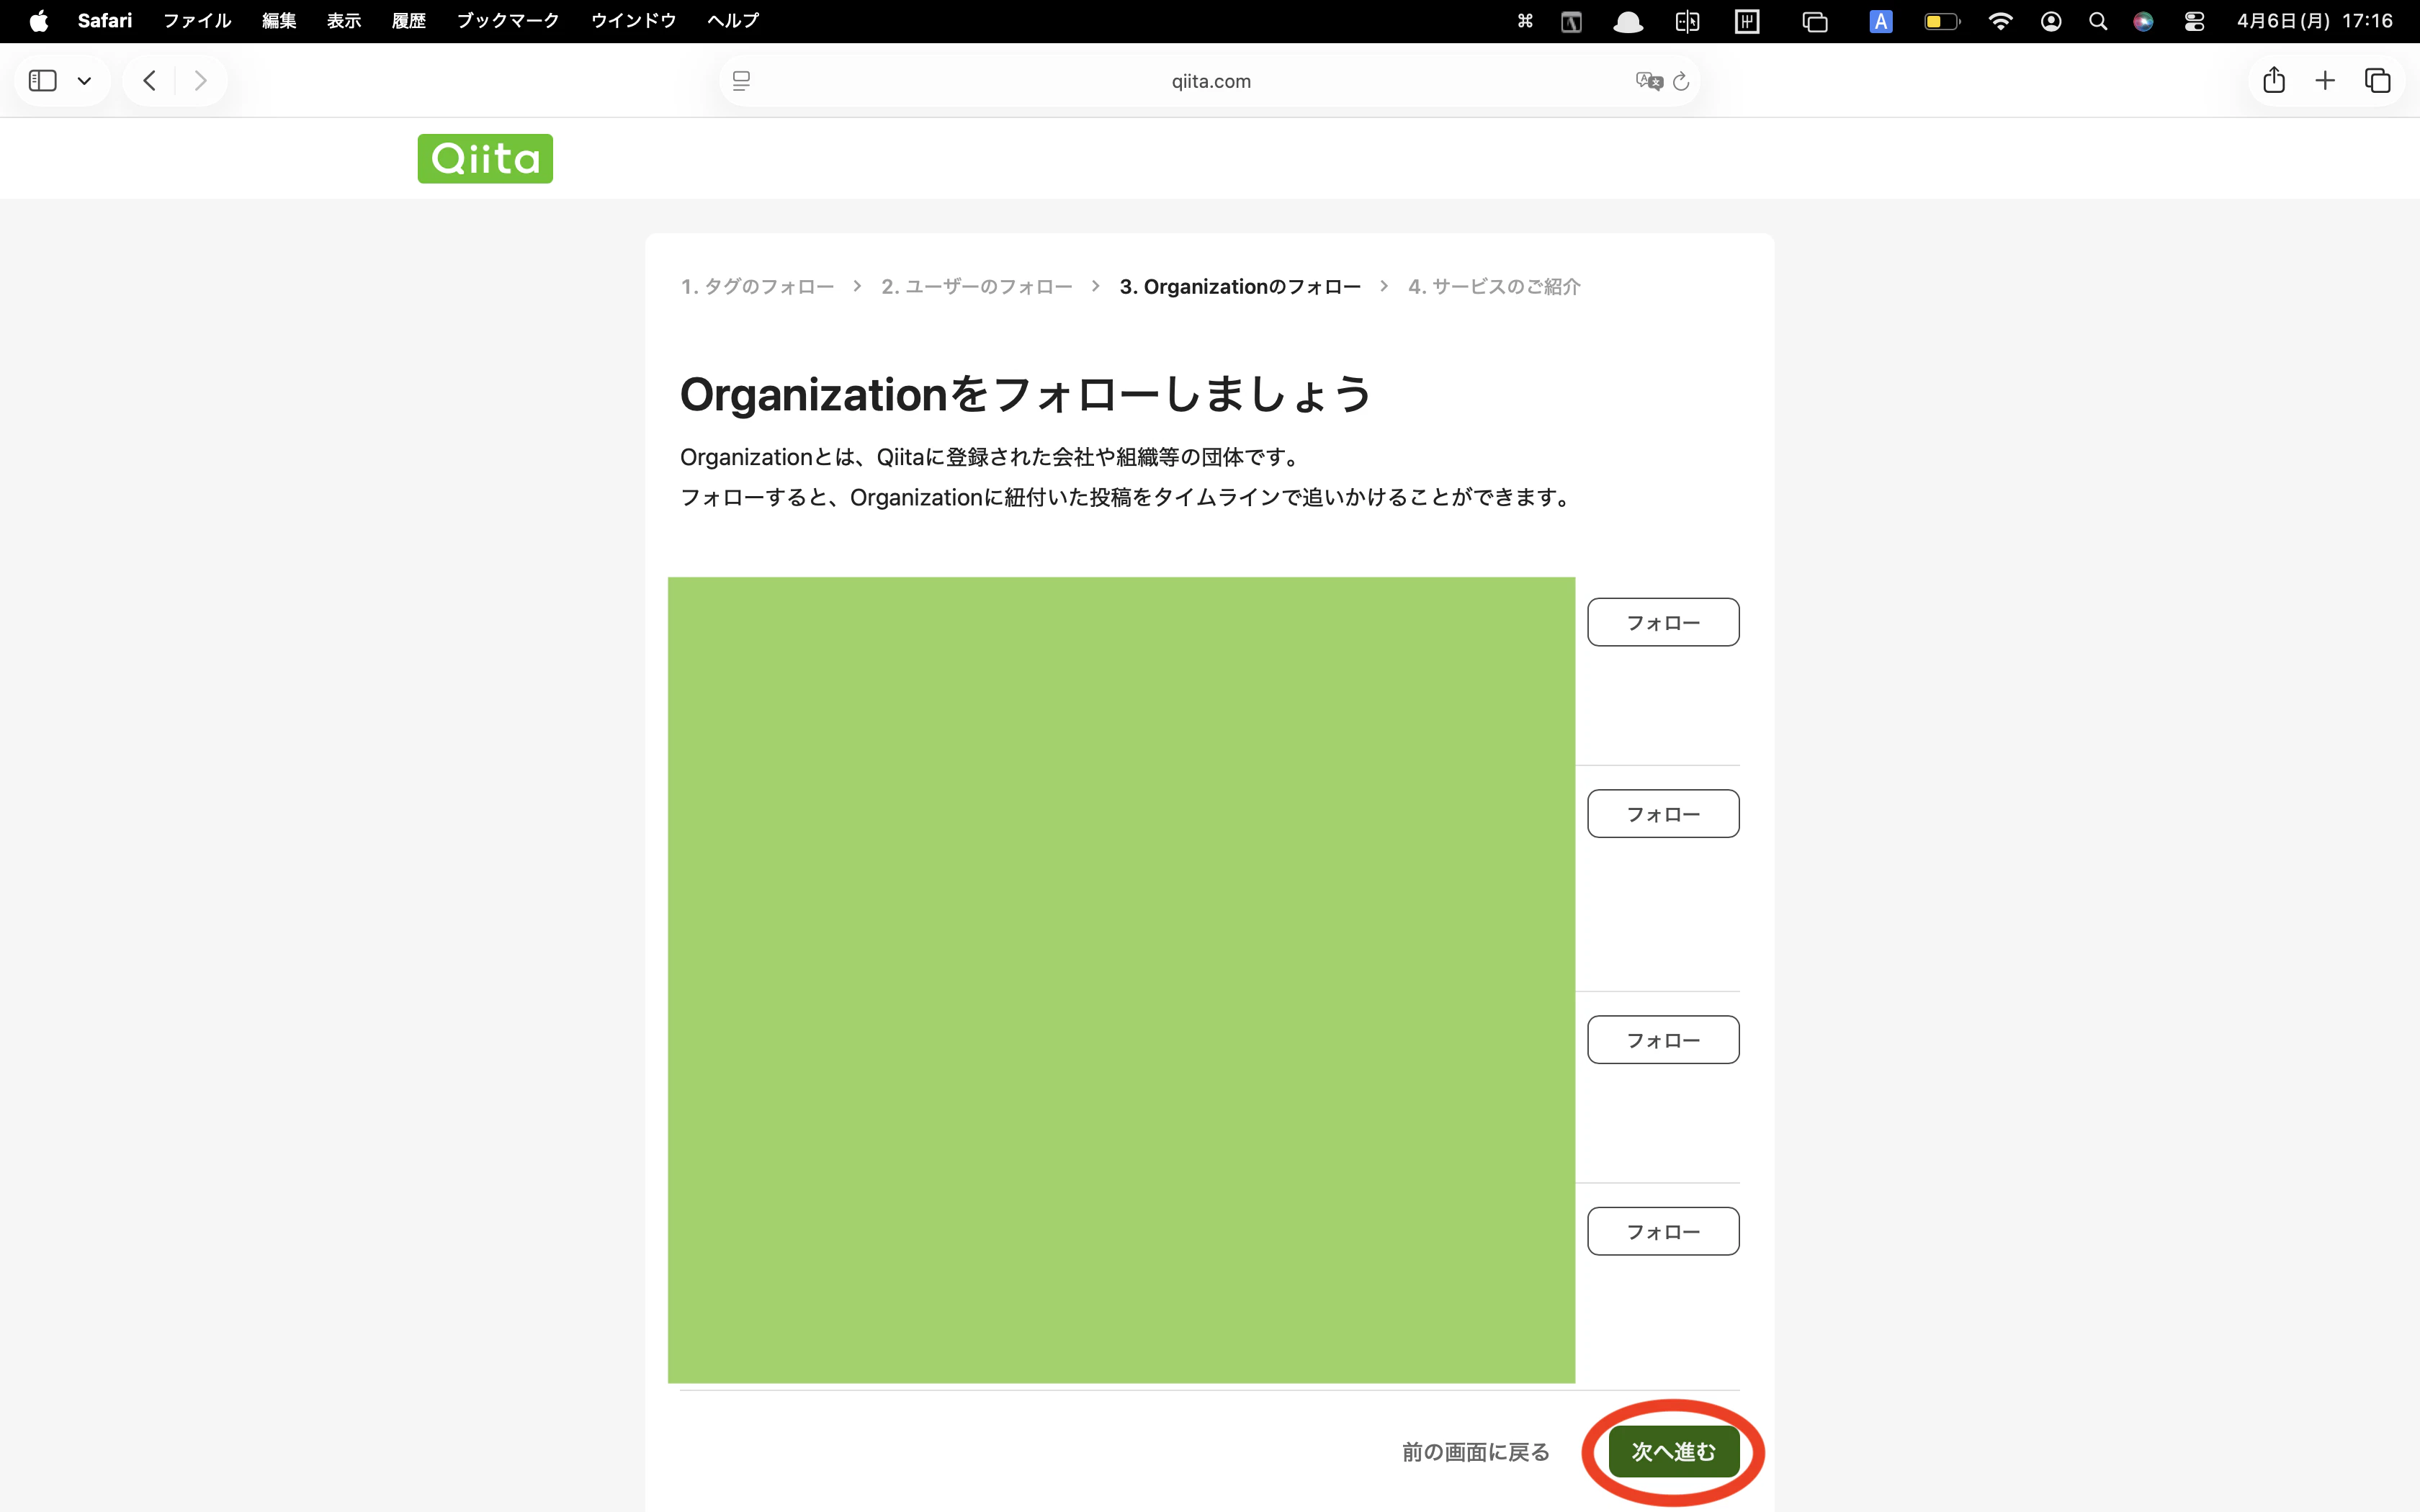Select step 1. タグのフォロー
Image resolution: width=2420 pixels, height=1512 pixels.
757,287
